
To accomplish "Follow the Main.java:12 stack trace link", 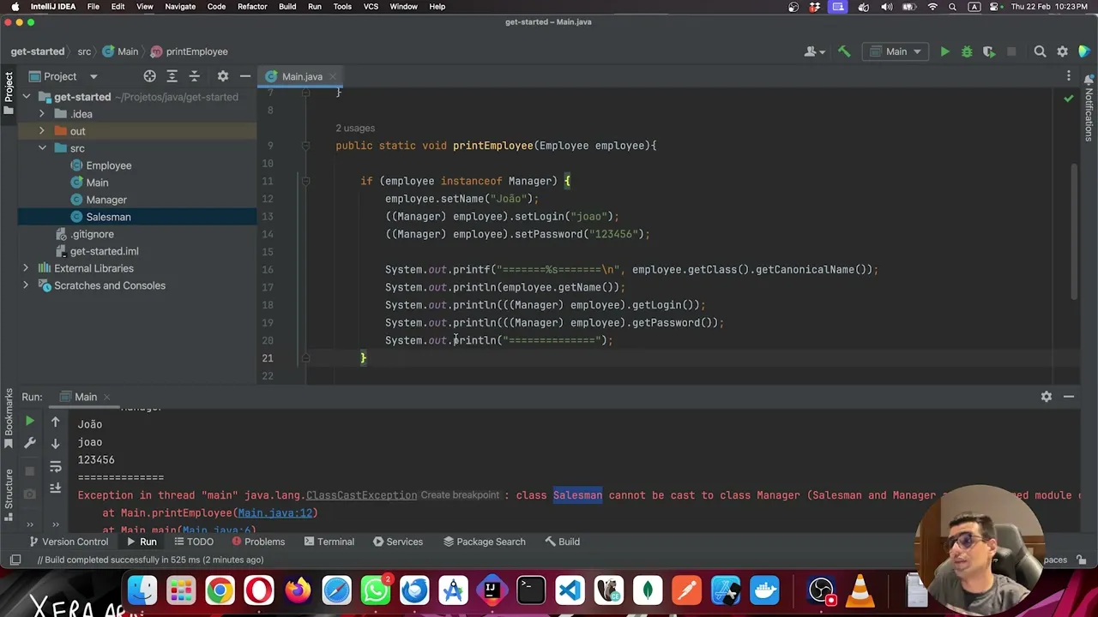I will click(x=274, y=512).
